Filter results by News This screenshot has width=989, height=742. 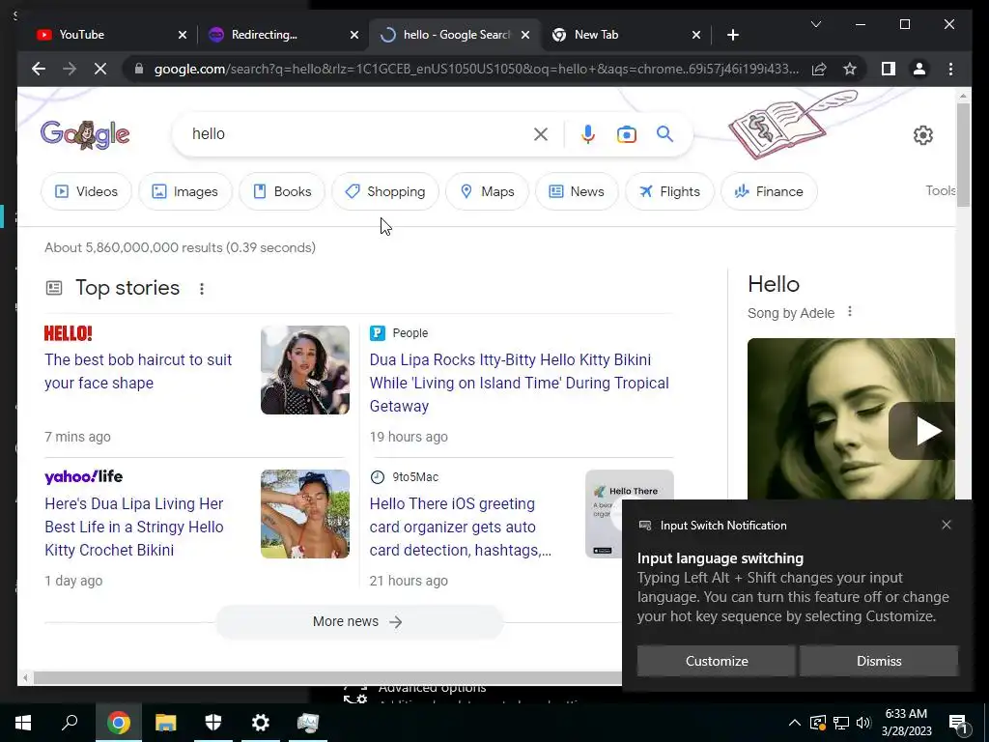[x=577, y=191]
